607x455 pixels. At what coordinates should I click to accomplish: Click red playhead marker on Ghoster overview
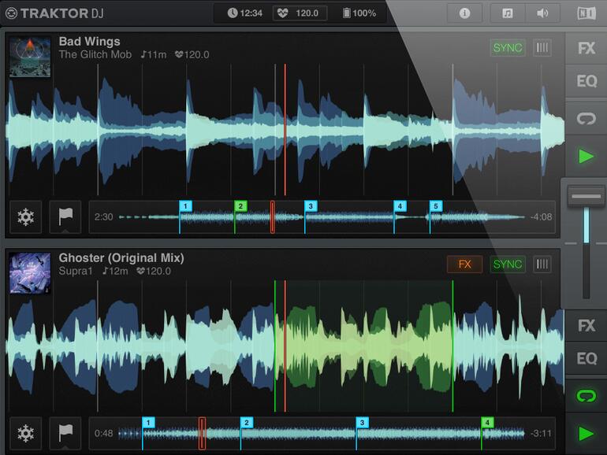coord(202,433)
